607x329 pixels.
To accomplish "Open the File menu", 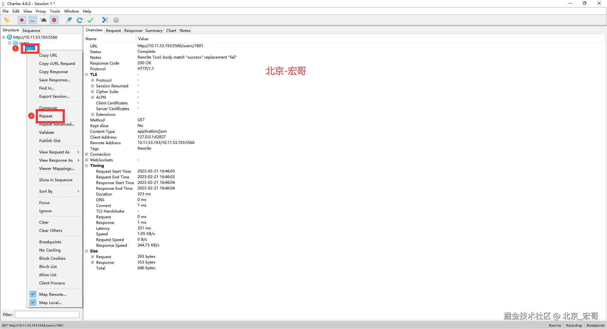I will 6,11.
